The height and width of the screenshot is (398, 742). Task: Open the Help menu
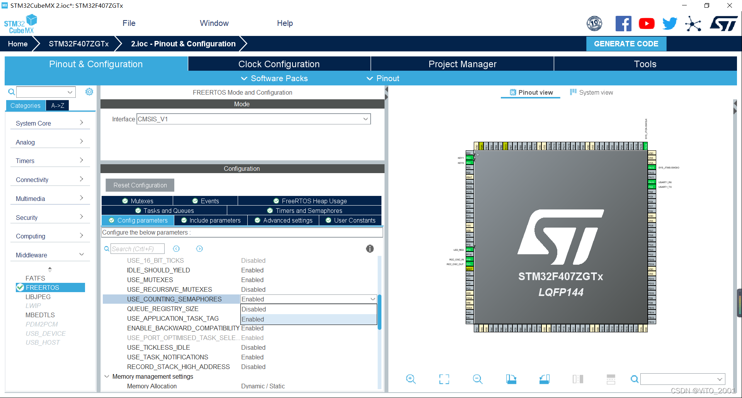click(285, 23)
